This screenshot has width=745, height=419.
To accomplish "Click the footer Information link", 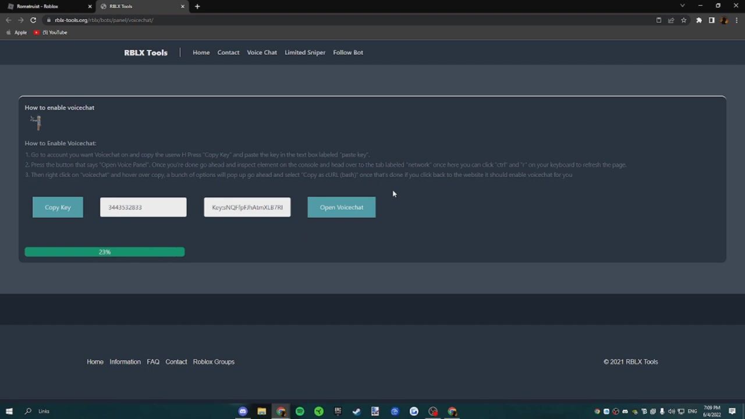I will pos(125,361).
